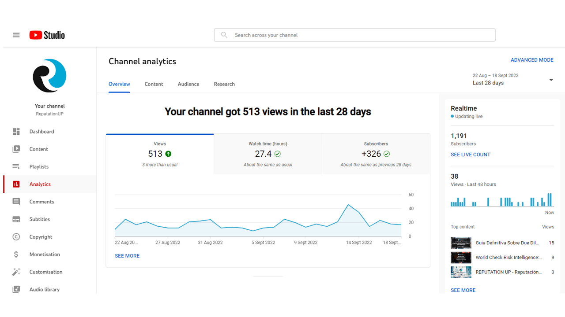Click the Analytics bar-chart icon
Image resolution: width=565 pixels, height=317 pixels.
pyautogui.click(x=16, y=184)
